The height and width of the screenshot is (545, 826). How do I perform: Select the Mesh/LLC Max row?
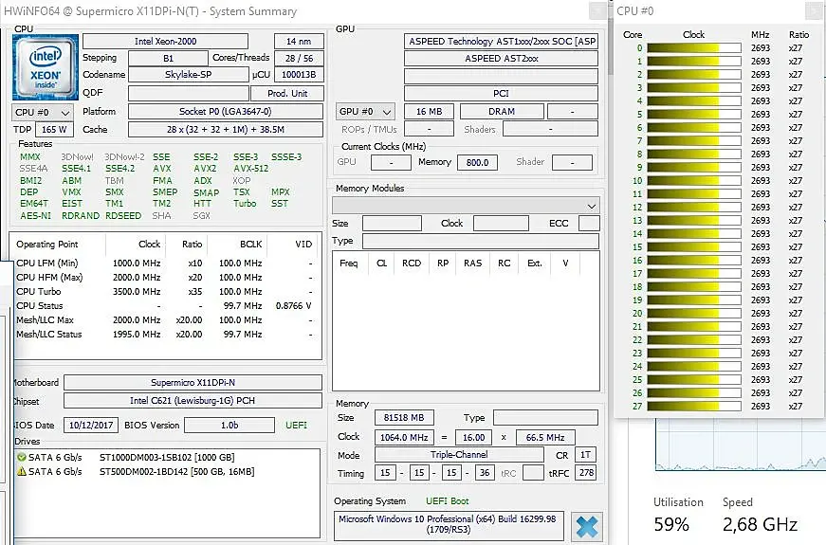click(167, 320)
